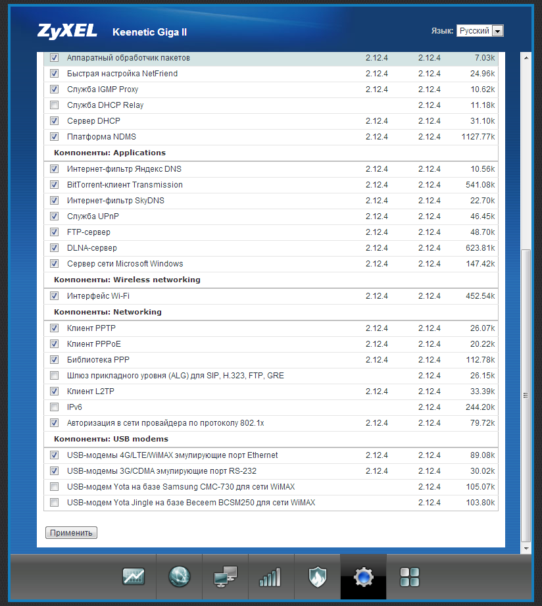Image resolution: width=542 pixels, height=606 pixels.
Task: Open the security shield icon
Action: [317, 576]
